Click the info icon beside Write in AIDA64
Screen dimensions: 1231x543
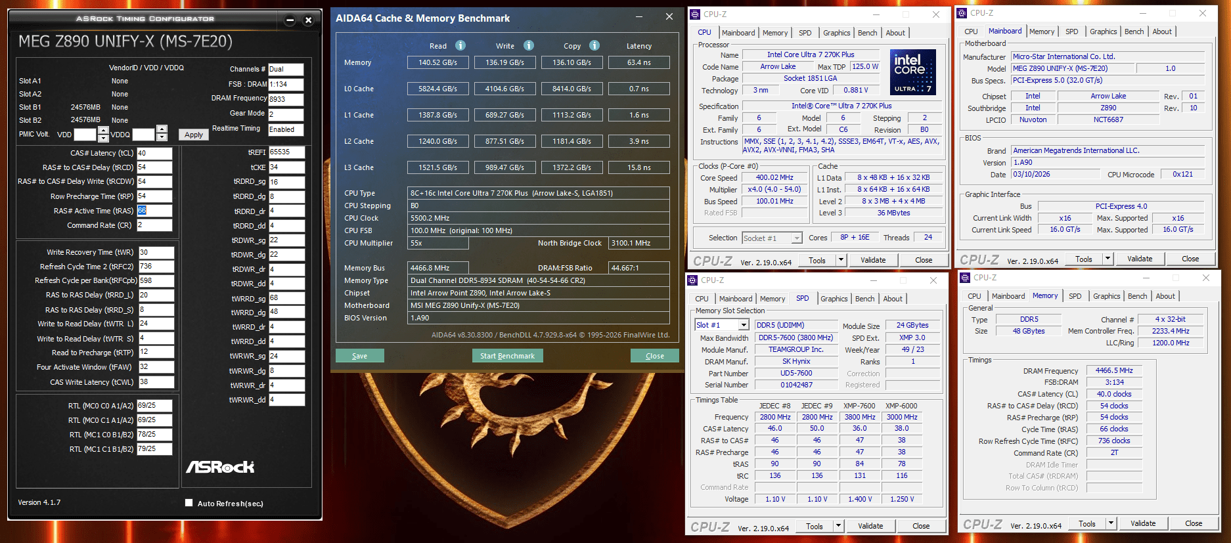tap(529, 45)
